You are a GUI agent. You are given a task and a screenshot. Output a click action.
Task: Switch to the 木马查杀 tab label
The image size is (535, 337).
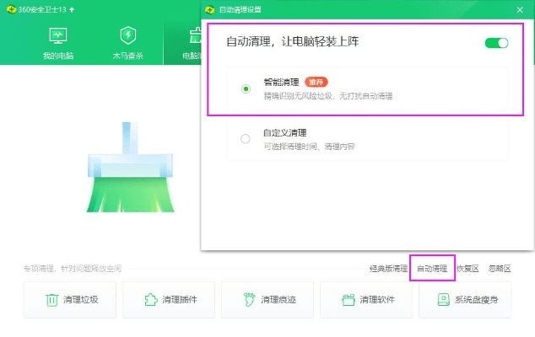[x=128, y=56]
